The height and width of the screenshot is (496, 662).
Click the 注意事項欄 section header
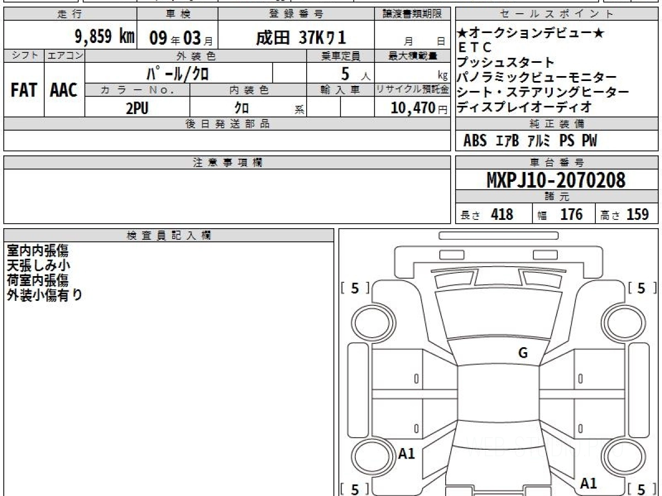point(227,163)
